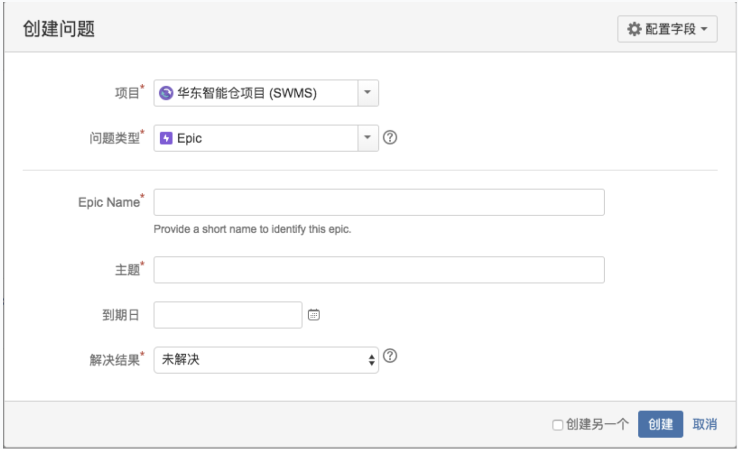Viewport: 738px width, 449px height.
Task: Open help icon next to 问题类型
Action: 390,138
